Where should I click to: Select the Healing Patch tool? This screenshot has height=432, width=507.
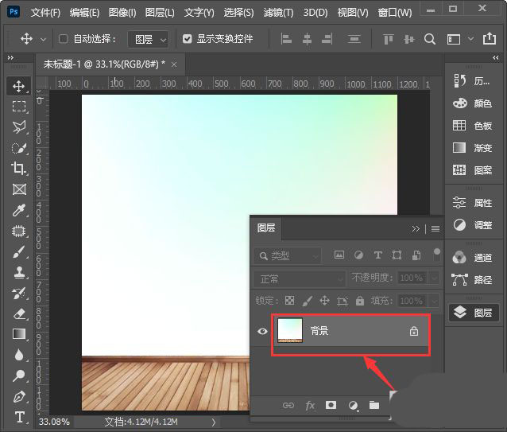pos(19,231)
